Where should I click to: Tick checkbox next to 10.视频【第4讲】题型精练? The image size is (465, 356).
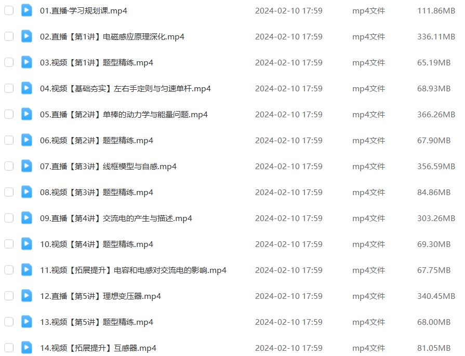[x=9, y=244]
